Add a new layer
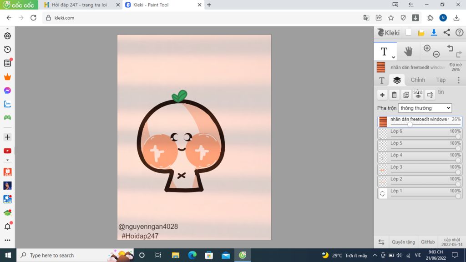The width and height of the screenshot is (466, 262). pos(382,95)
